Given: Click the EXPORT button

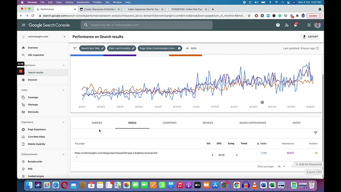Looking at the screenshot, I should tap(311, 37).
